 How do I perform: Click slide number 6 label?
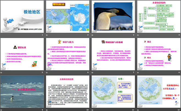88,72
